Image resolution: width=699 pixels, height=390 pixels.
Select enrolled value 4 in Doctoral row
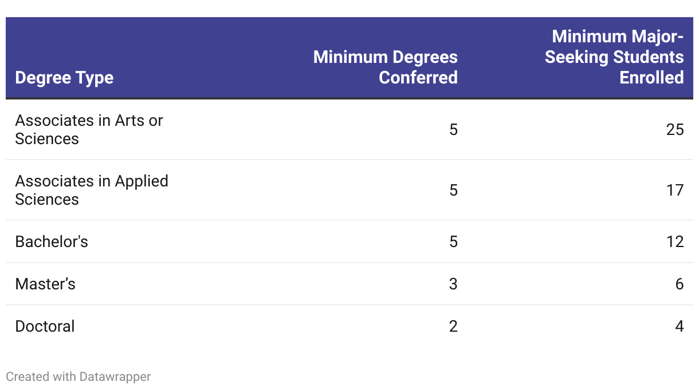tap(680, 327)
